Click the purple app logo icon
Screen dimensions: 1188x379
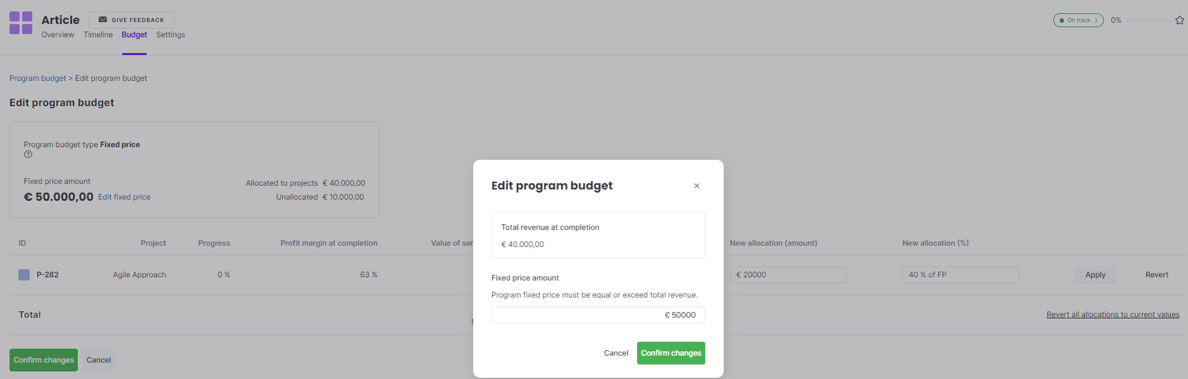pos(21,23)
